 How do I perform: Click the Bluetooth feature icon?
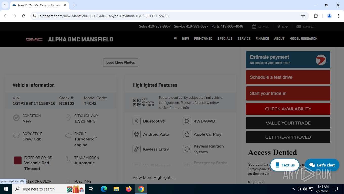[137, 121]
